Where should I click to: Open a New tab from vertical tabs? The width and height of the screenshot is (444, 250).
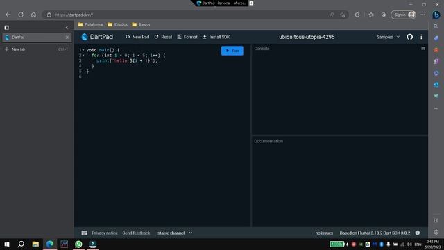(36, 49)
